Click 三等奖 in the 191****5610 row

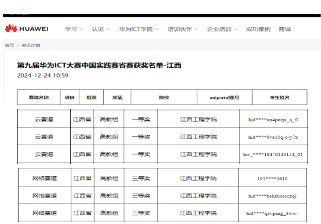[141, 178]
